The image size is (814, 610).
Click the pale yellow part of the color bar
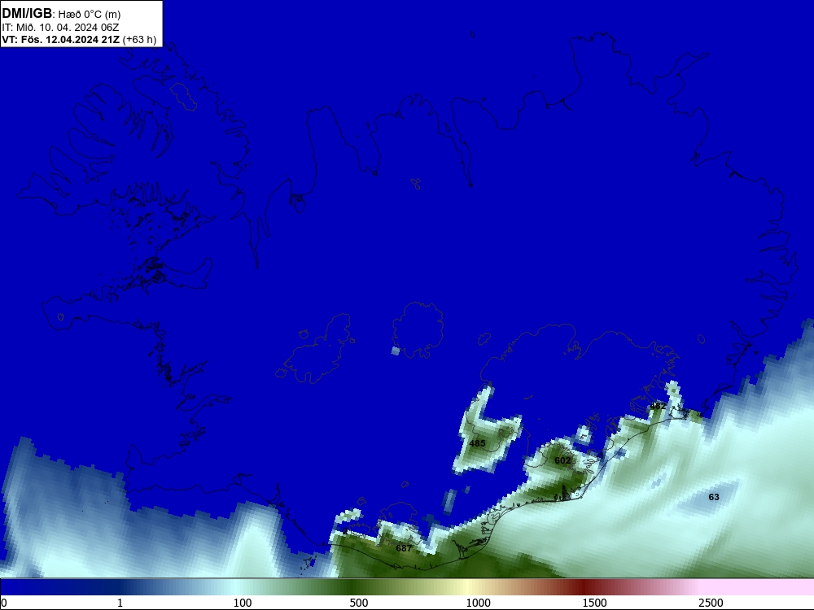click(467, 587)
